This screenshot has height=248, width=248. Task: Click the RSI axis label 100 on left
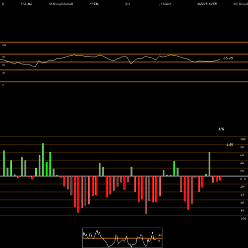(x=4, y=45)
